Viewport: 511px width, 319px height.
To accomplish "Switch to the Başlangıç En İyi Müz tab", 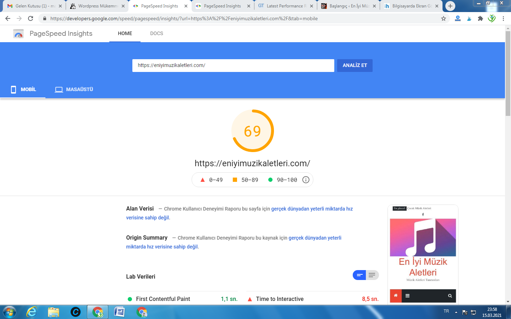I will (x=348, y=6).
